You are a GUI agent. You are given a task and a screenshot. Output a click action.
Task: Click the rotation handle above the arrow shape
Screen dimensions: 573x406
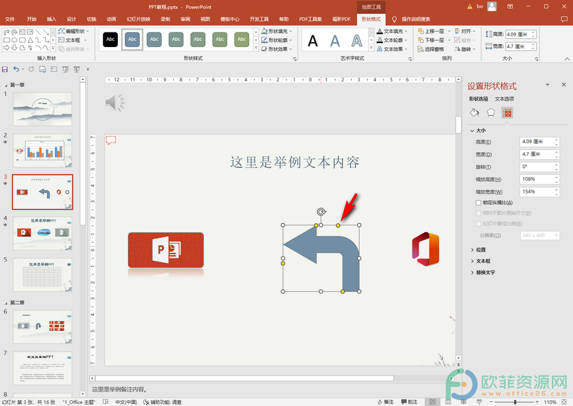(322, 212)
